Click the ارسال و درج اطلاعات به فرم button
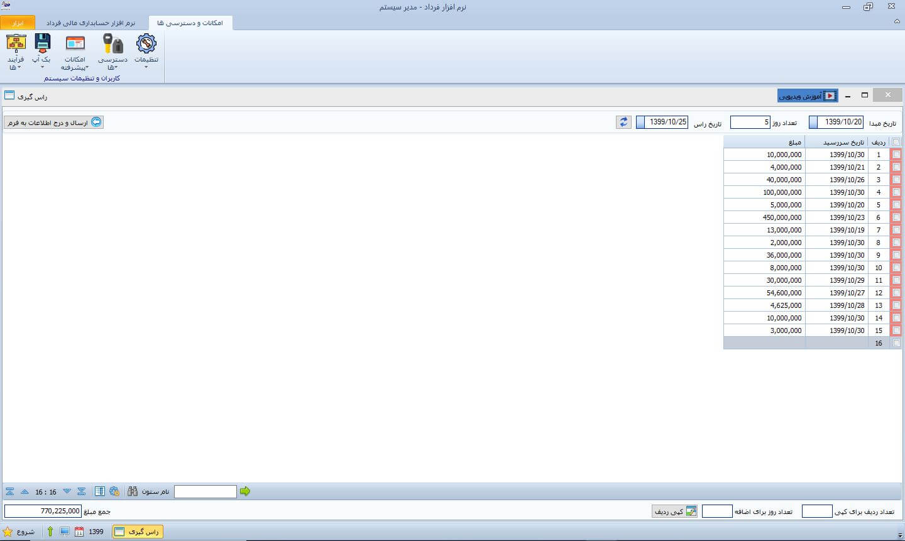 53,123
